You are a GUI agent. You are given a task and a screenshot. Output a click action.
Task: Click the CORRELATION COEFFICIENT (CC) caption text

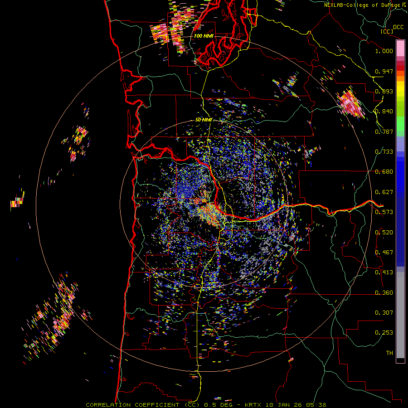[x=143, y=405]
